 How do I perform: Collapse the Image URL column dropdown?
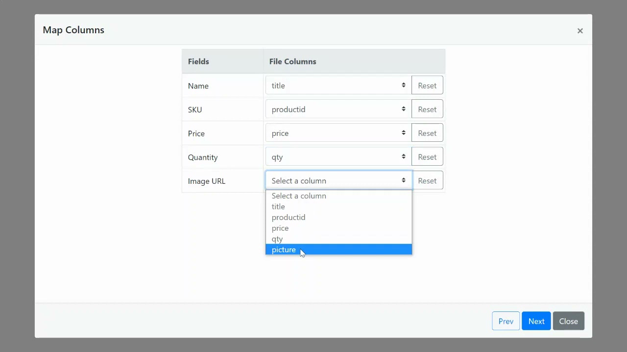tap(338, 181)
